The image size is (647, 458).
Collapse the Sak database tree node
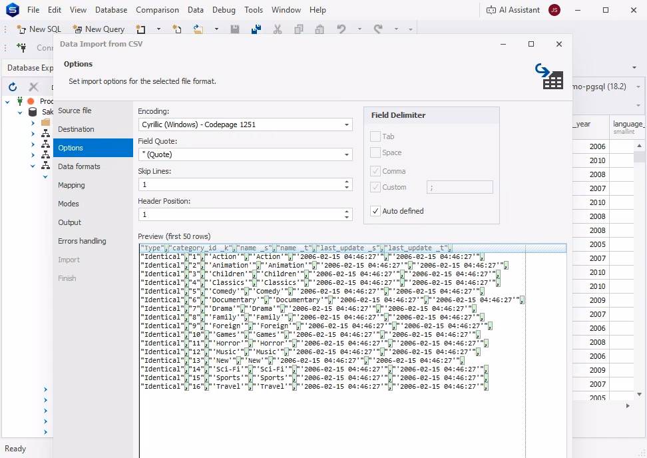(x=20, y=112)
